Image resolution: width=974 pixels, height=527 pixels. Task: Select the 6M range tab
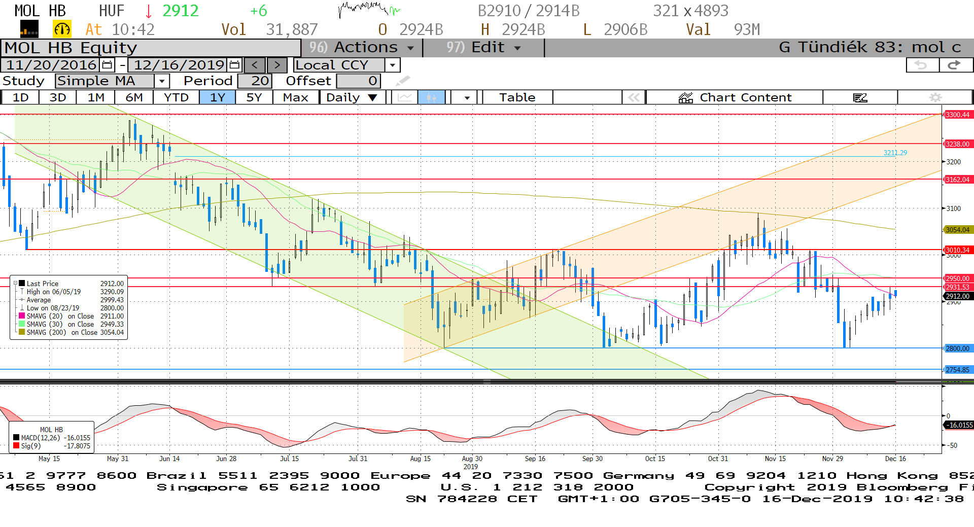point(134,97)
